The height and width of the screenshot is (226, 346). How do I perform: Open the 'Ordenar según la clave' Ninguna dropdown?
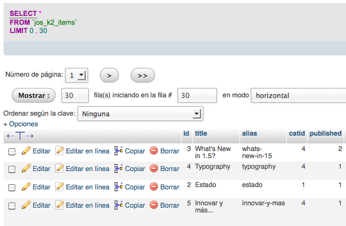point(140,114)
